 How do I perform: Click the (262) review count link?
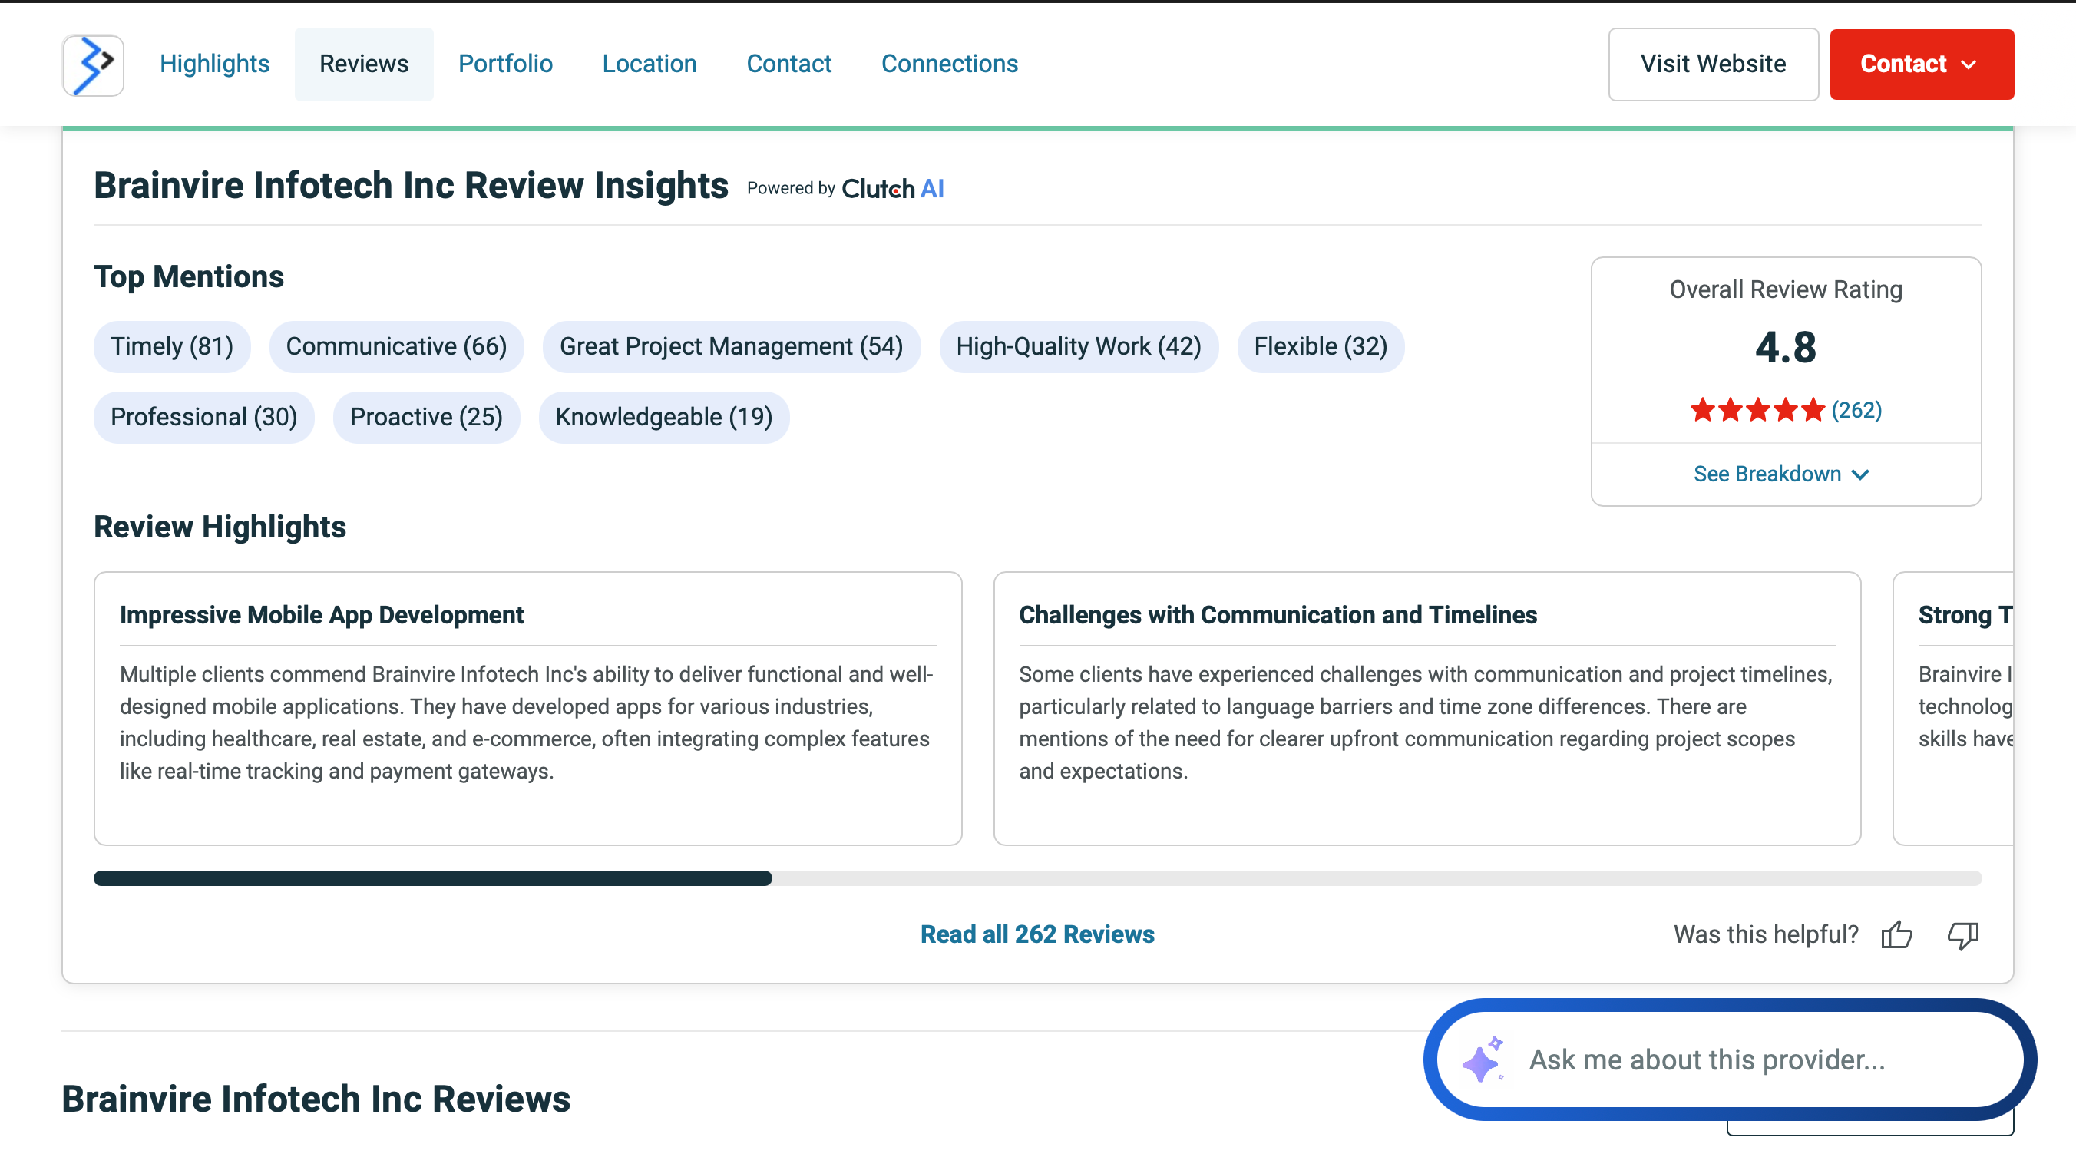1856,410
